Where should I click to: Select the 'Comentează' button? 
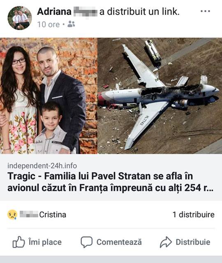[111, 242]
